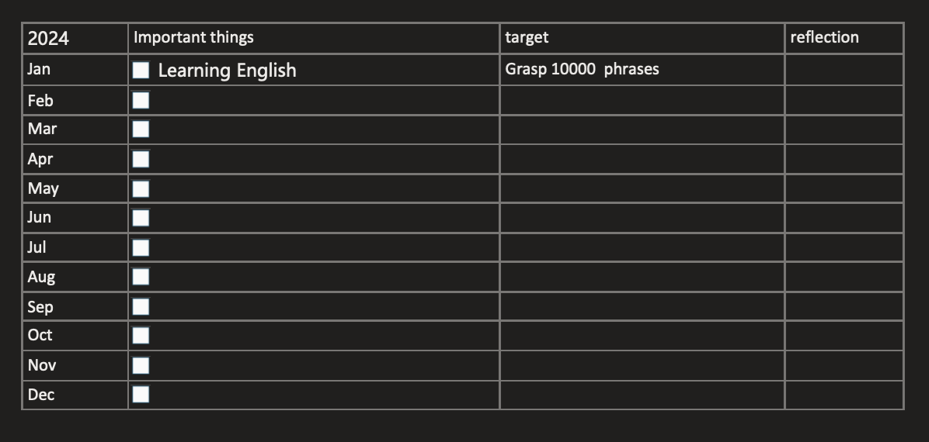The width and height of the screenshot is (929, 442).
Task: Check the Jan Learning English checkbox
Action: pos(141,70)
